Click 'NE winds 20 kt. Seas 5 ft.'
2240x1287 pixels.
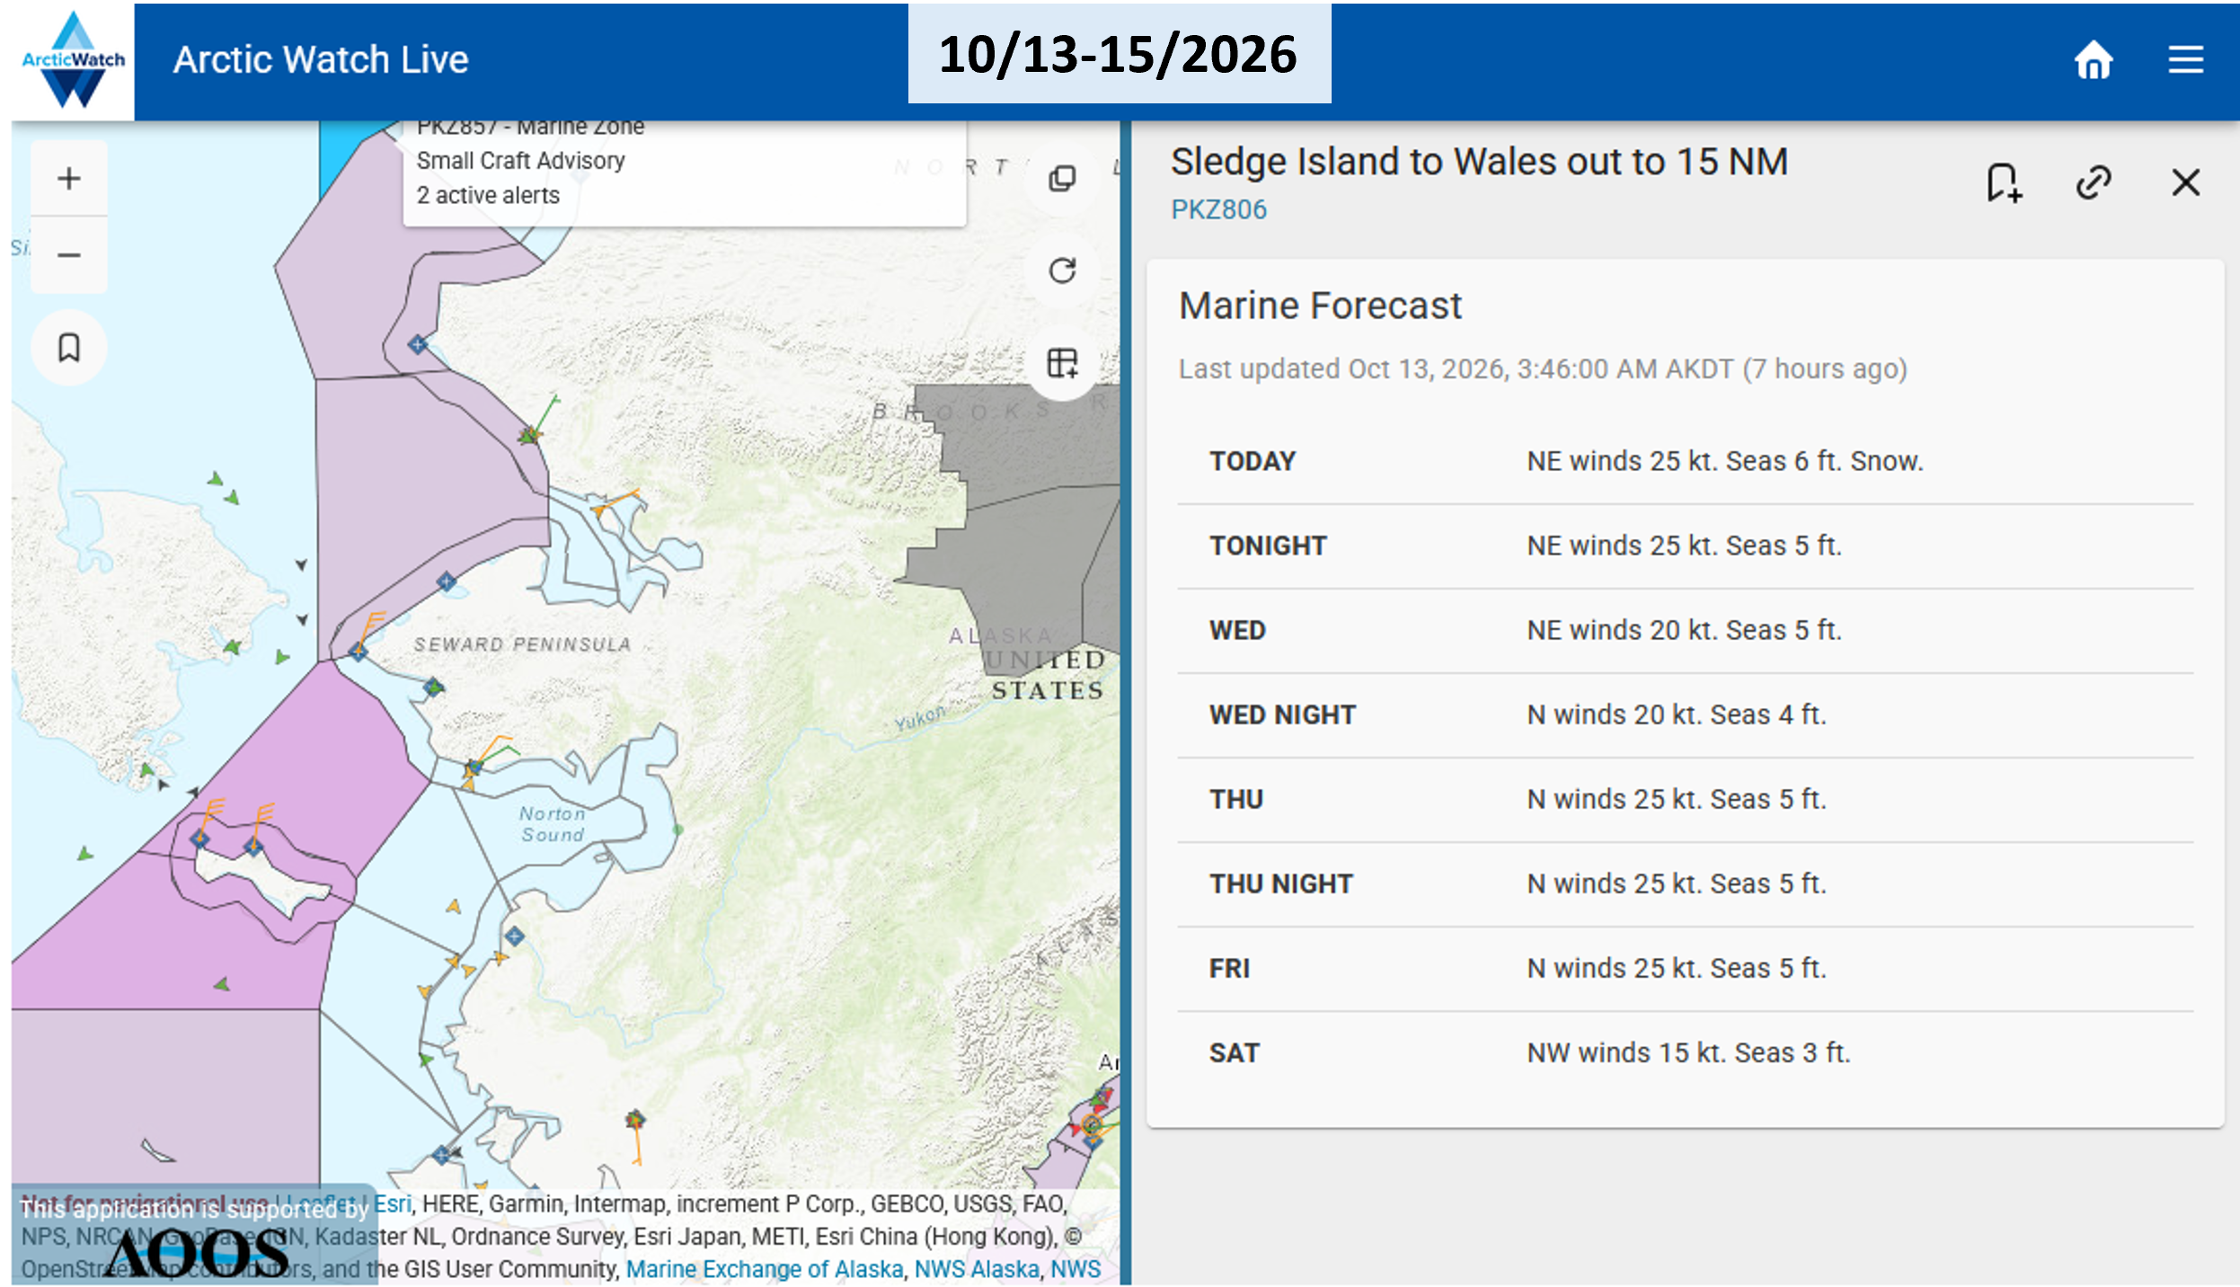click(1684, 630)
